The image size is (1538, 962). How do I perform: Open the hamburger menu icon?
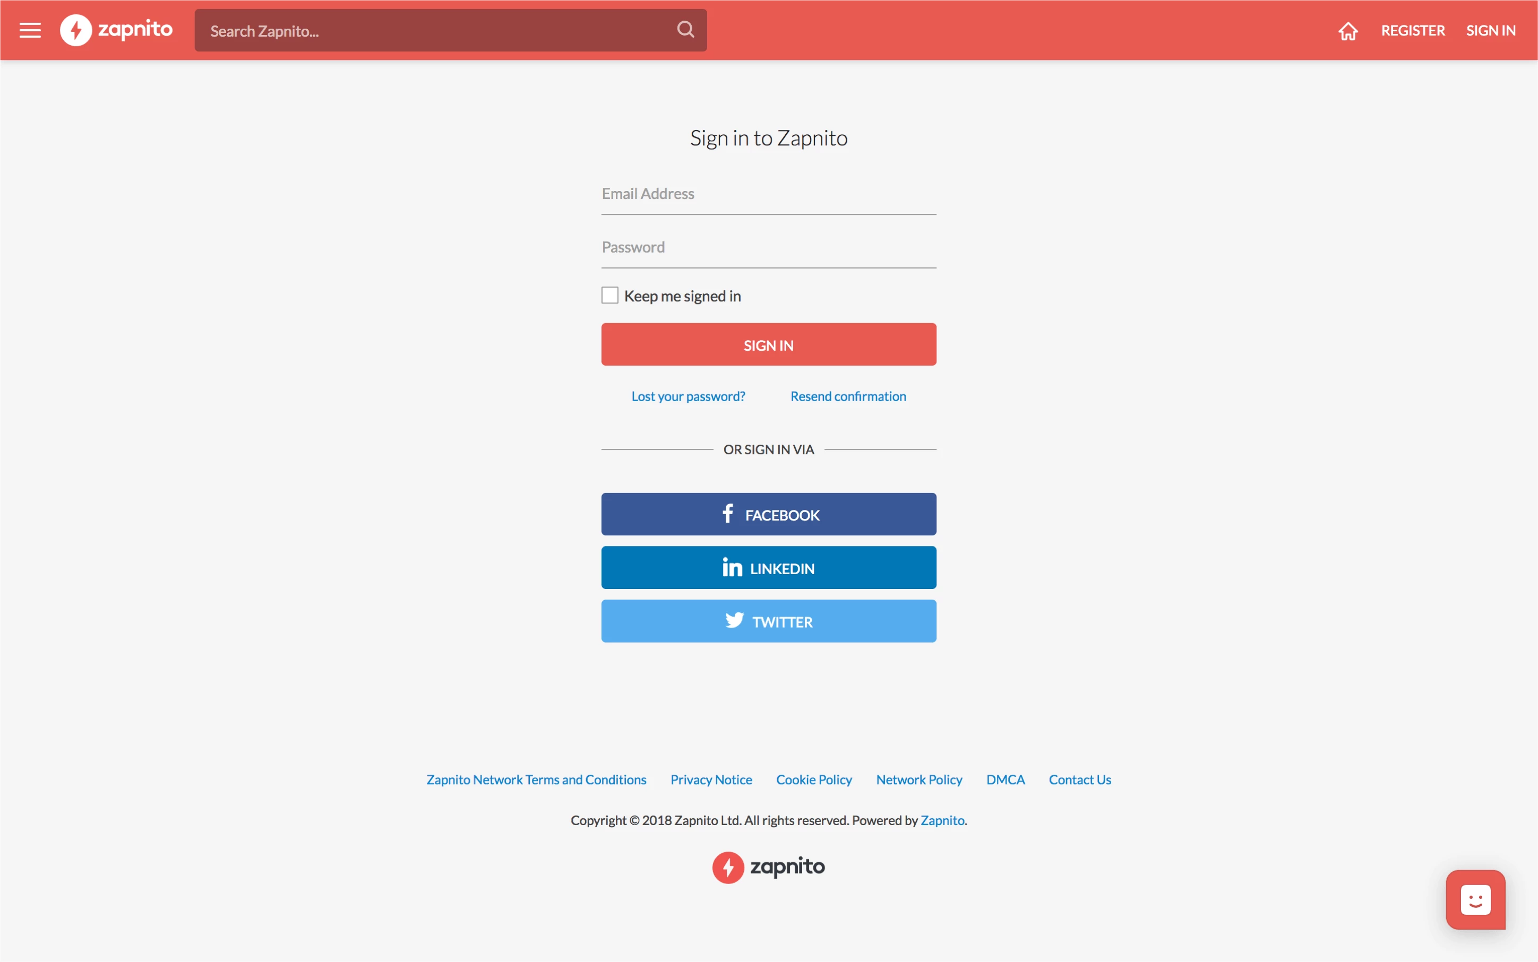[30, 31]
